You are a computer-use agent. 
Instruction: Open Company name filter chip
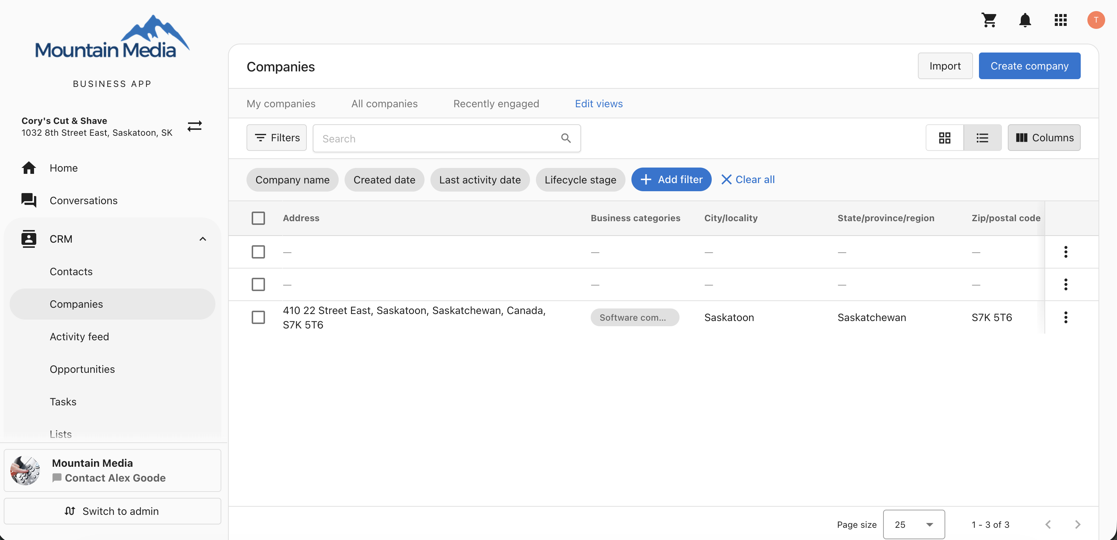tap(292, 179)
